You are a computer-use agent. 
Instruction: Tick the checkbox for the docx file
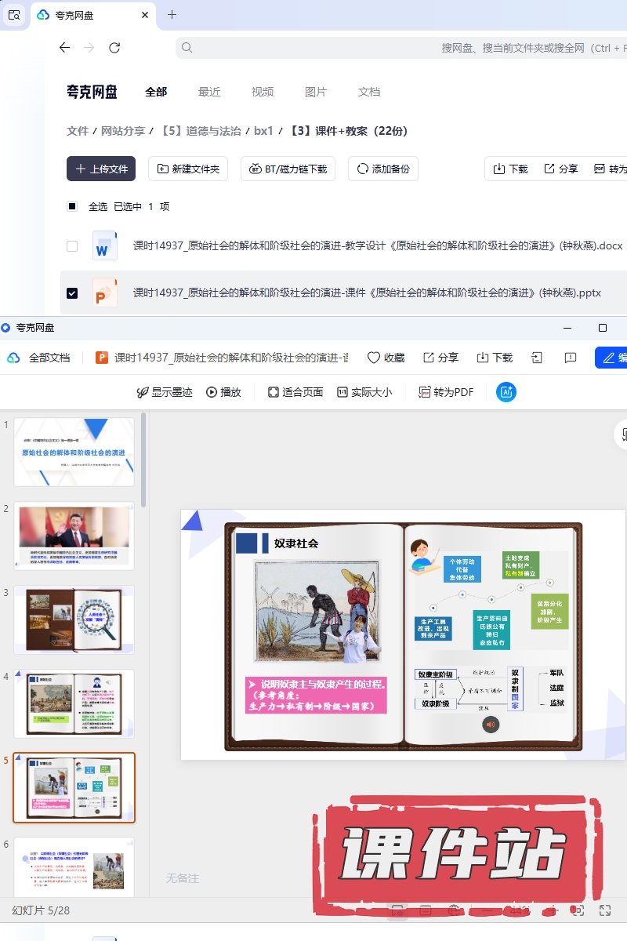point(72,246)
